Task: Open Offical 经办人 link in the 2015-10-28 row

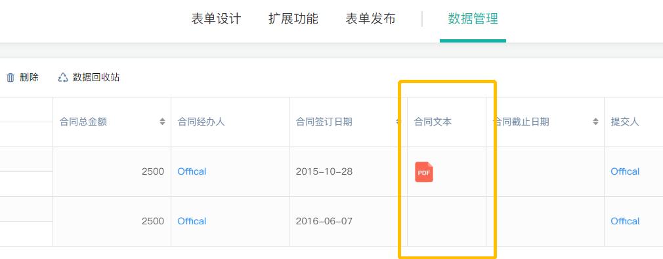Action: 192,171
